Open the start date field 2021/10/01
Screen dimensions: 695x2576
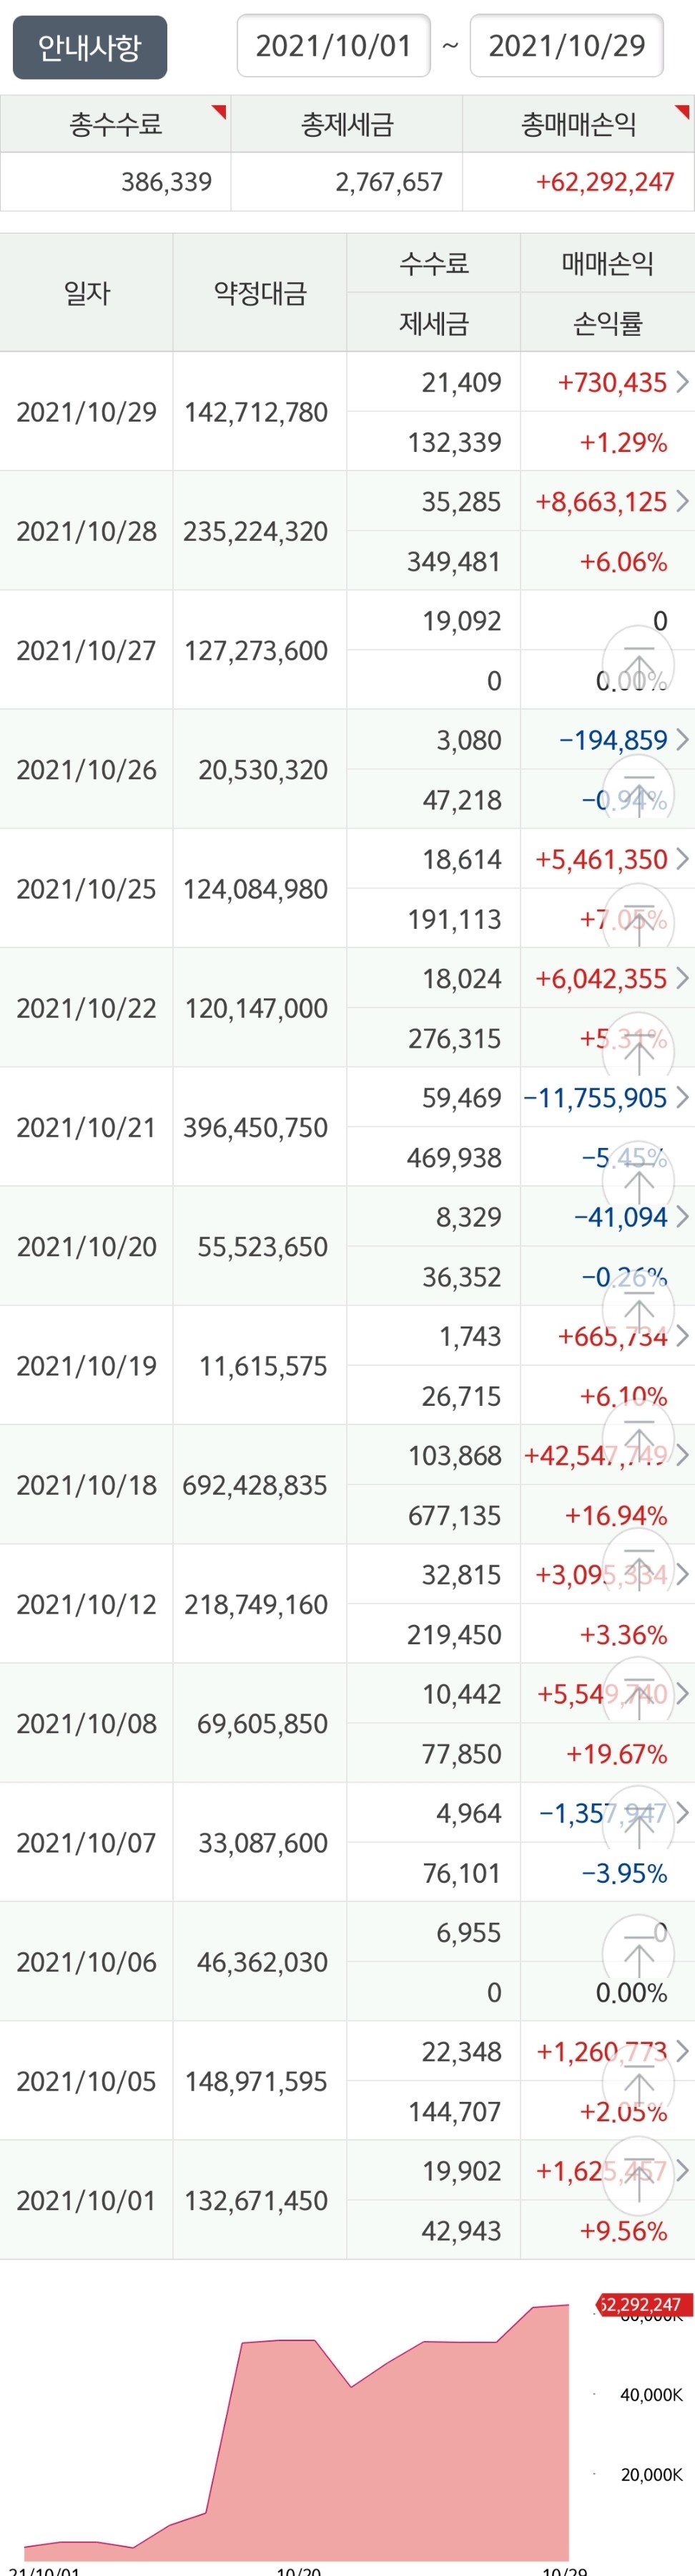333,46
